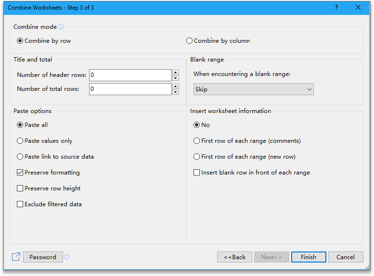The image size is (374, 276).
Task: Click the Number of total rows field
Action: coord(130,89)
